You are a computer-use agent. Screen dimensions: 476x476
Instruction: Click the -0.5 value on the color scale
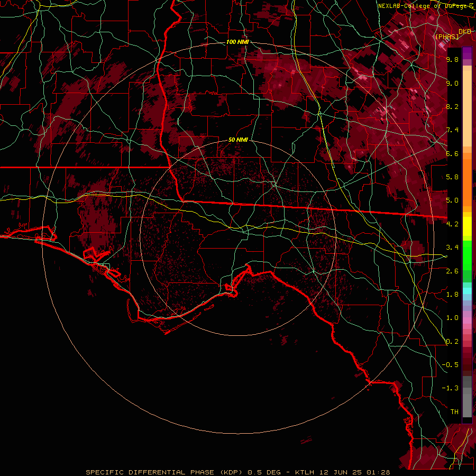450,365
